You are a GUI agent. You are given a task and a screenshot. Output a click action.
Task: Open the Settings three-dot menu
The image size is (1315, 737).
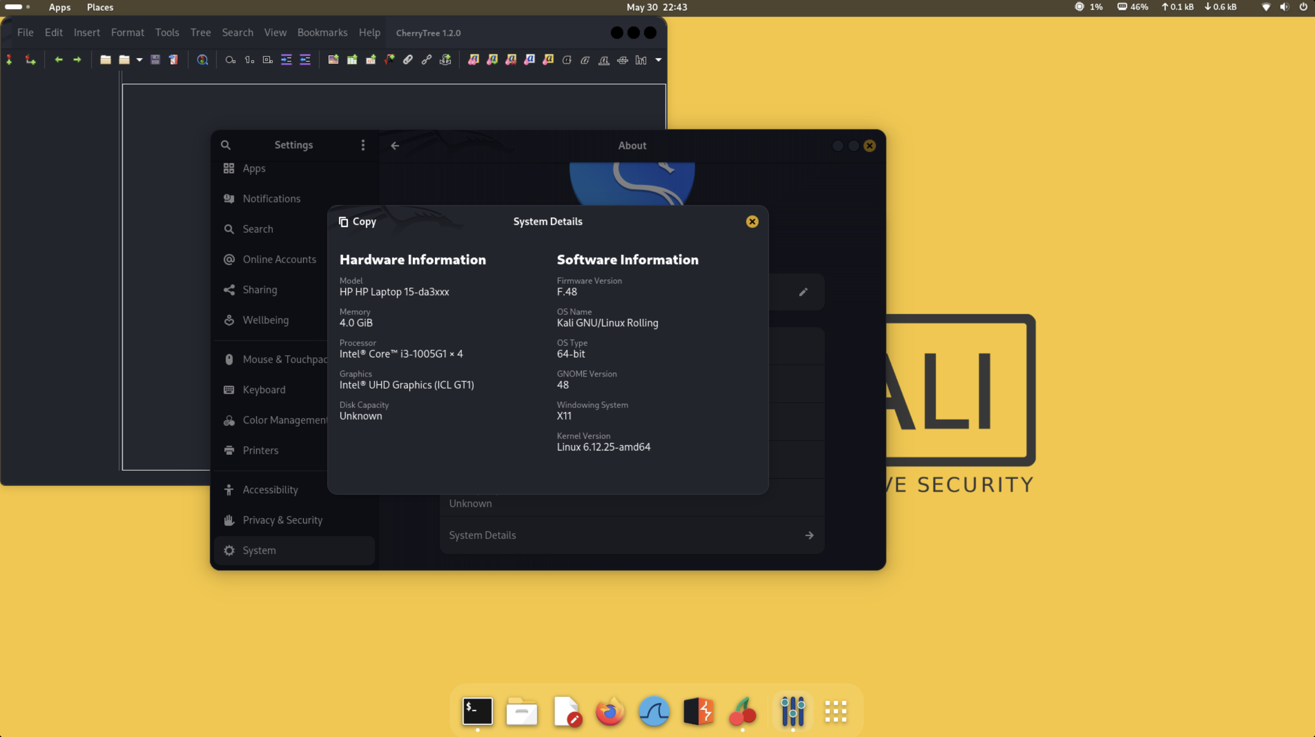(x=363, y=145)
